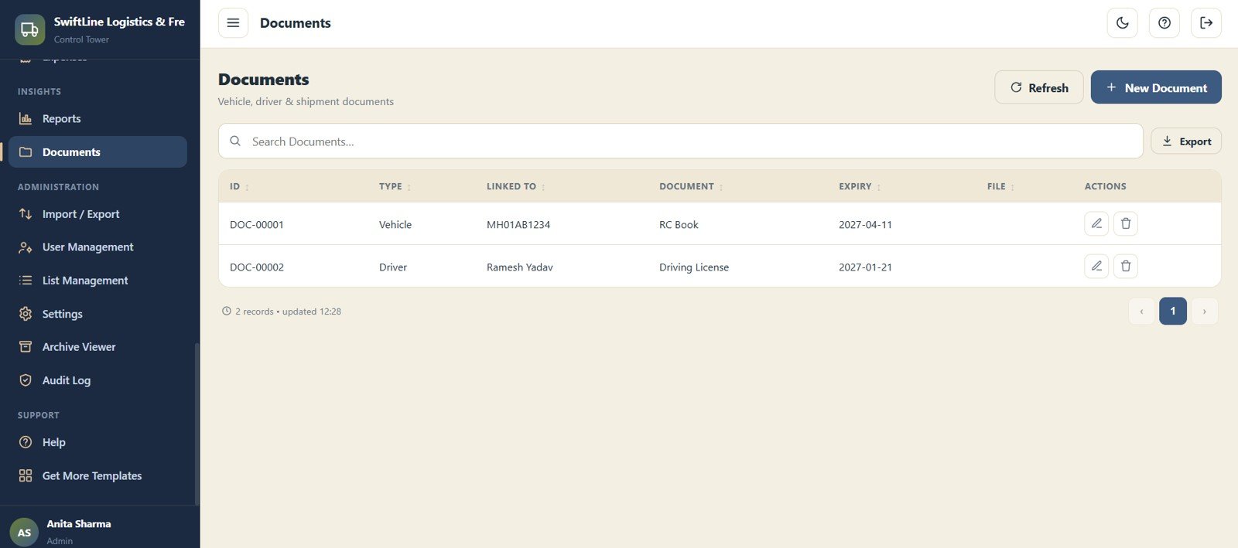Viewport: 1238px width, 548px height.
Task: Sort table by Linked To column
Action: pyautogui.click(x=516, y=186)
